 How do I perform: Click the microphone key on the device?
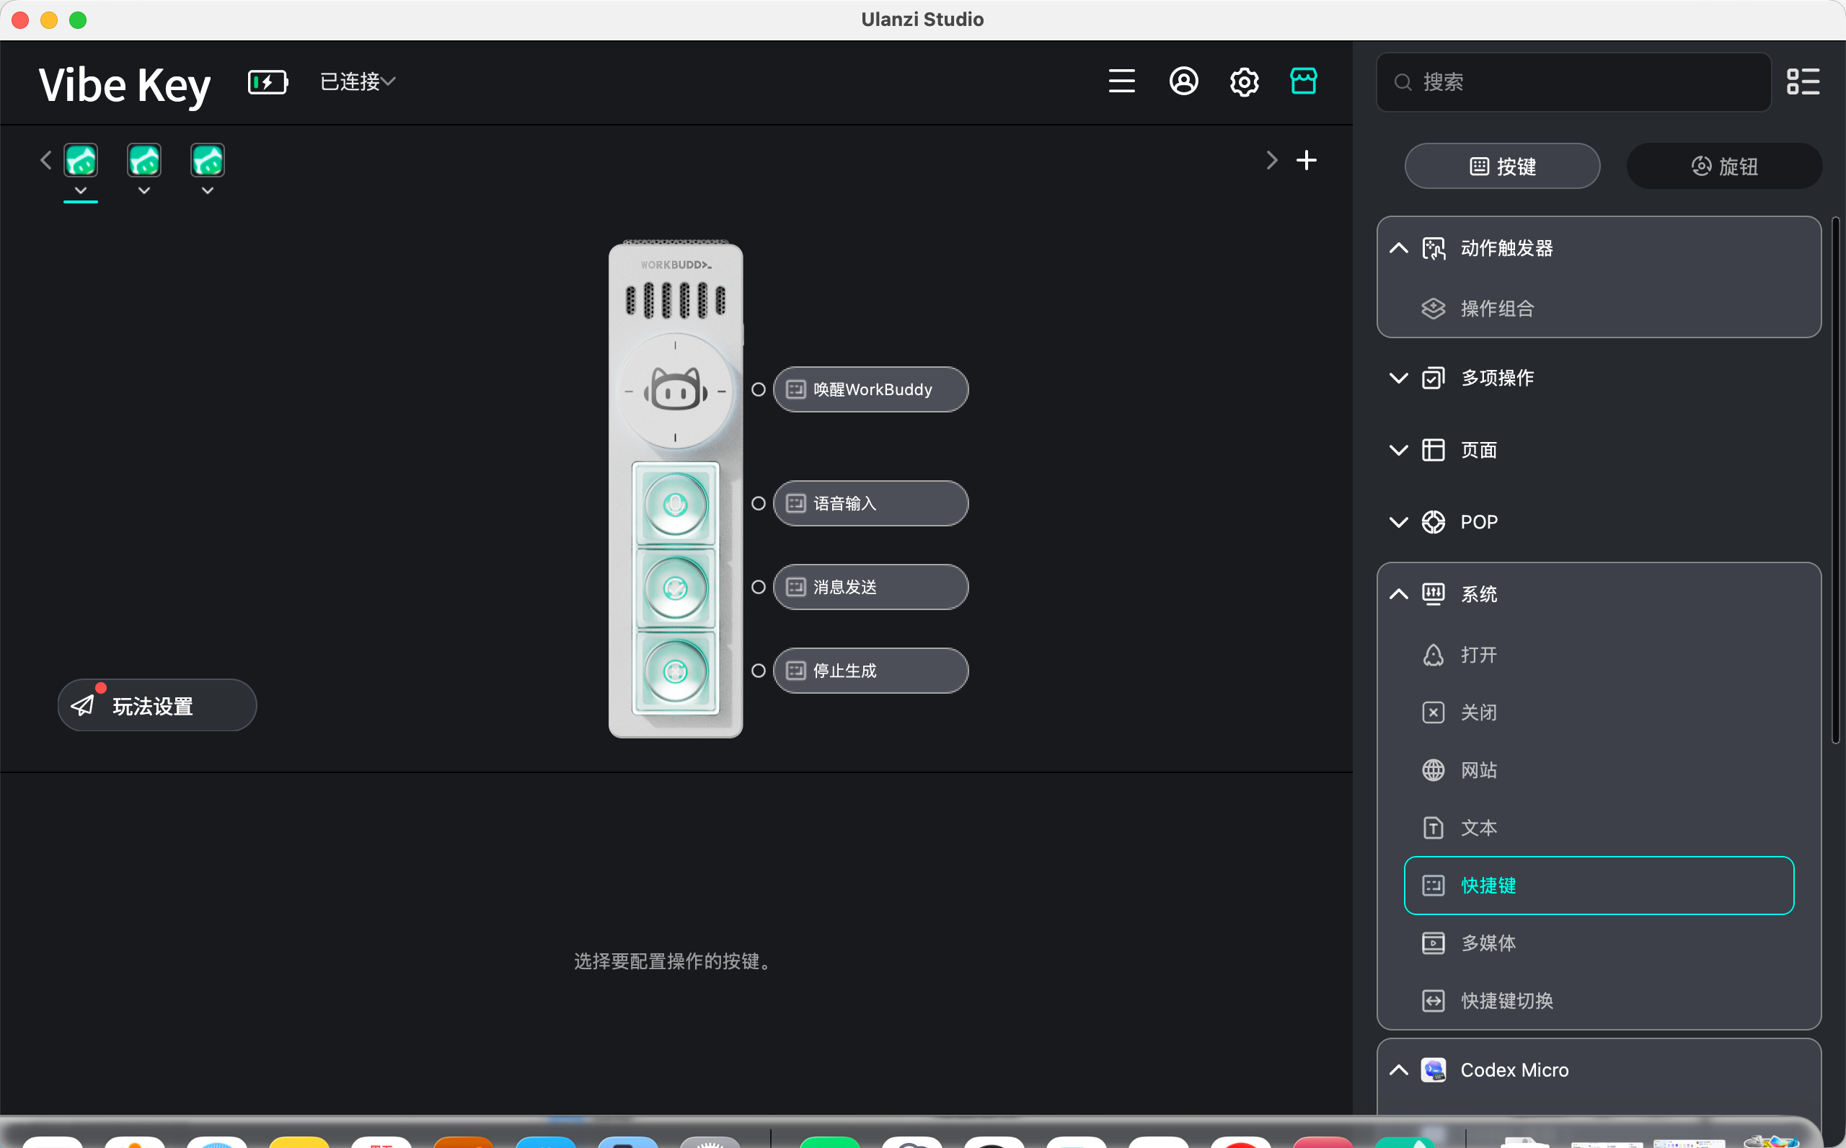(675, 504)
